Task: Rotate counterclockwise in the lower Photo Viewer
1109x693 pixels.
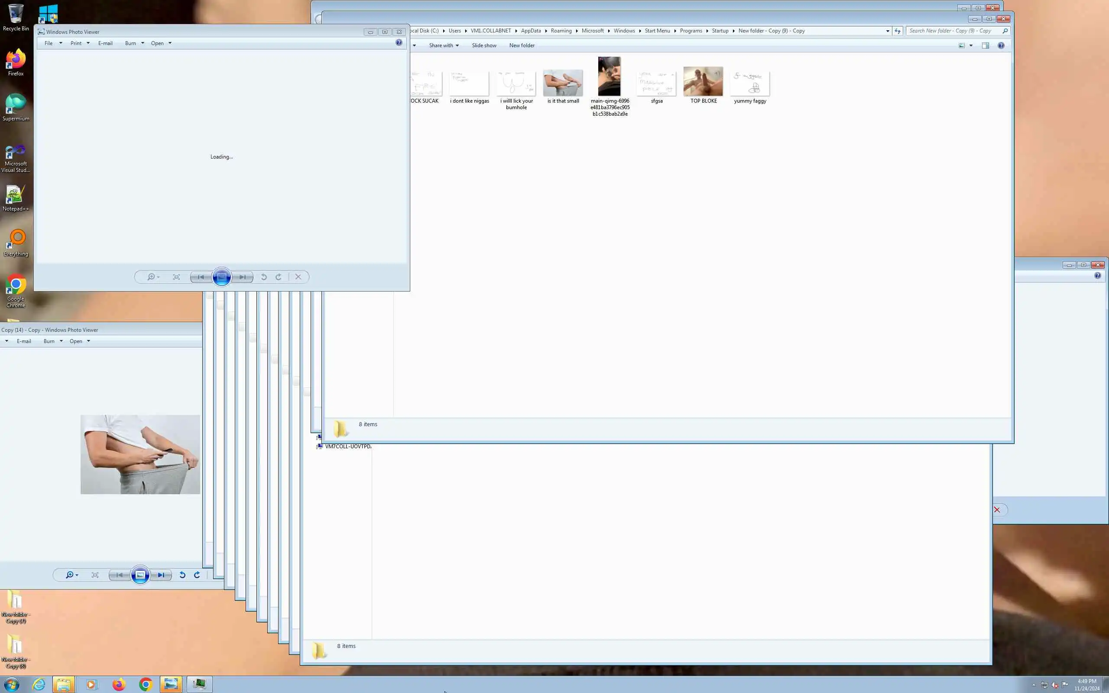Action: [x=182, y=575]
